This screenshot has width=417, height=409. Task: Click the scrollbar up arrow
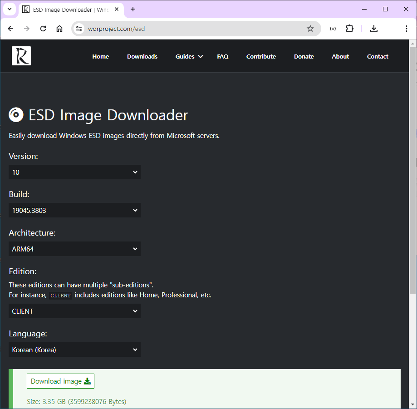click(412, 43)
